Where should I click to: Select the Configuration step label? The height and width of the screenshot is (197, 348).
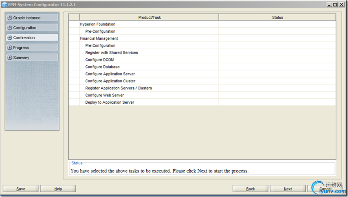[x=25, y=28]
